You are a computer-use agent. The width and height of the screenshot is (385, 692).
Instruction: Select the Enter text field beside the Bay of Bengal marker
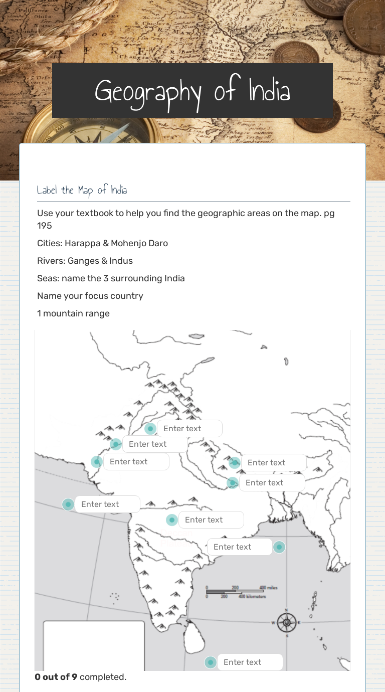click(x=240, y=547)
